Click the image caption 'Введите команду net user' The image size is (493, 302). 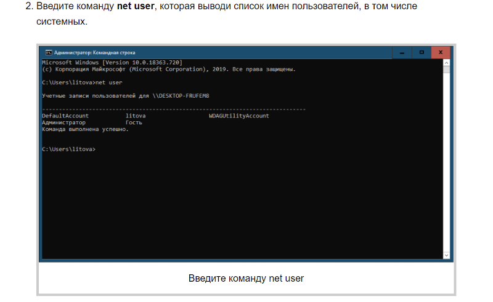tap(246, 279)
